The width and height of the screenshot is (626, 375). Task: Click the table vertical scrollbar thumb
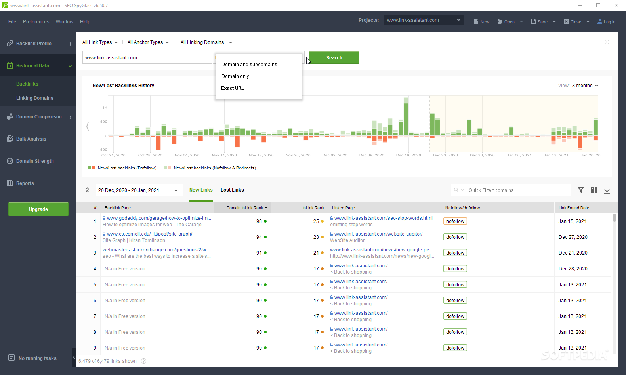[x=615, y=218]
